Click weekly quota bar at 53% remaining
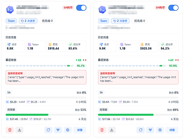This screenshot has height=139, width=184. tap(46, 115)
